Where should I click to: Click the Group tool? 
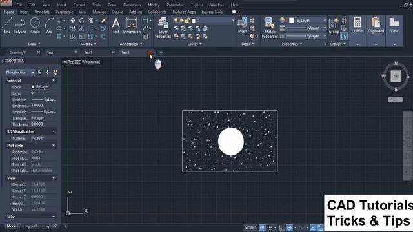[334, 26]
